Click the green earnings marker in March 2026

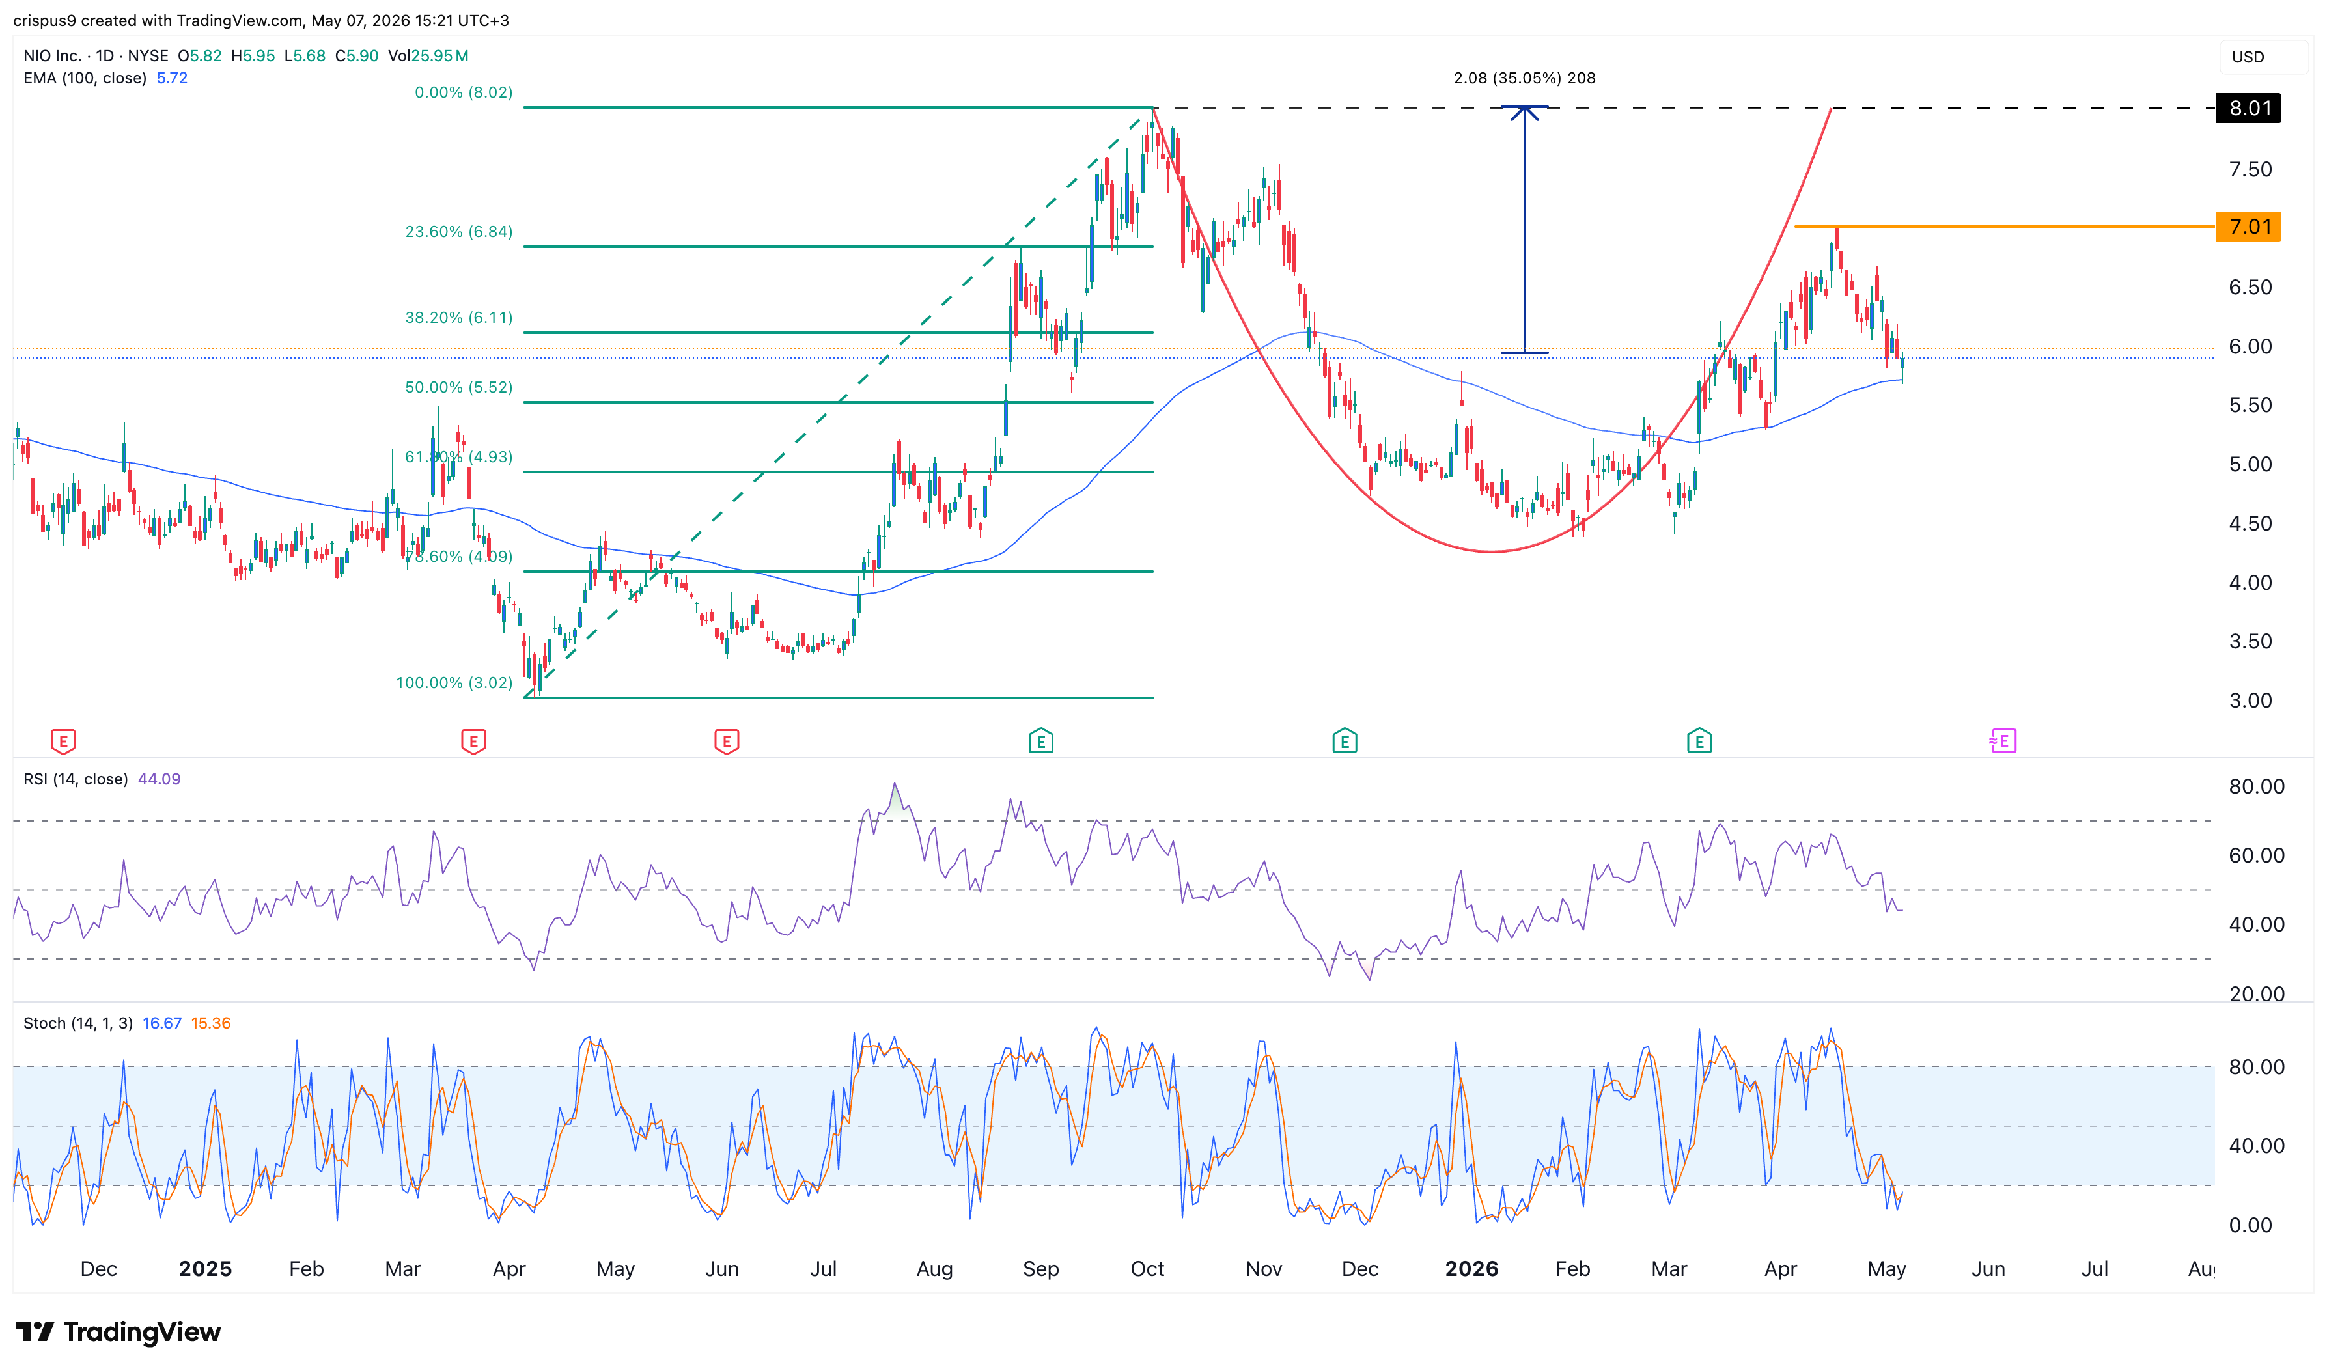point(1700,741)
